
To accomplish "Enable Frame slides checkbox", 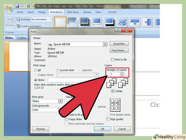I will pos(66,119).
